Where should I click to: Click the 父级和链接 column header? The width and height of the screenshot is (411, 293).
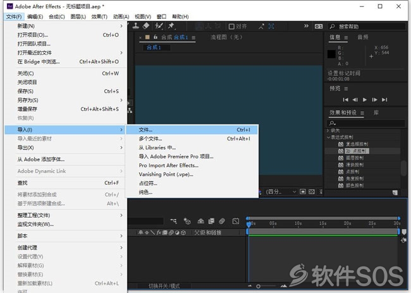(208, 232)
